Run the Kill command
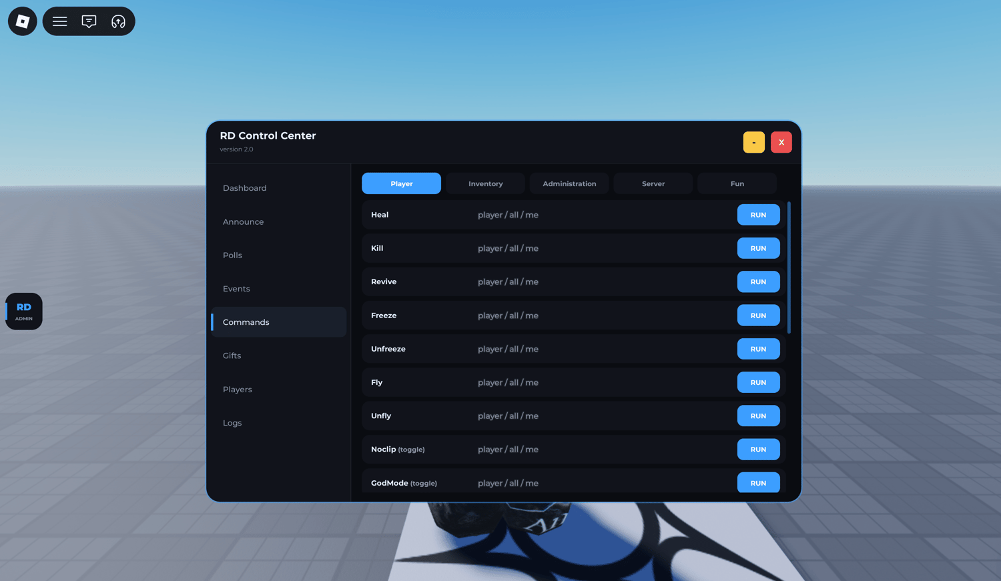The height and width of the screenshot is (581, 1001). [758, 248]
